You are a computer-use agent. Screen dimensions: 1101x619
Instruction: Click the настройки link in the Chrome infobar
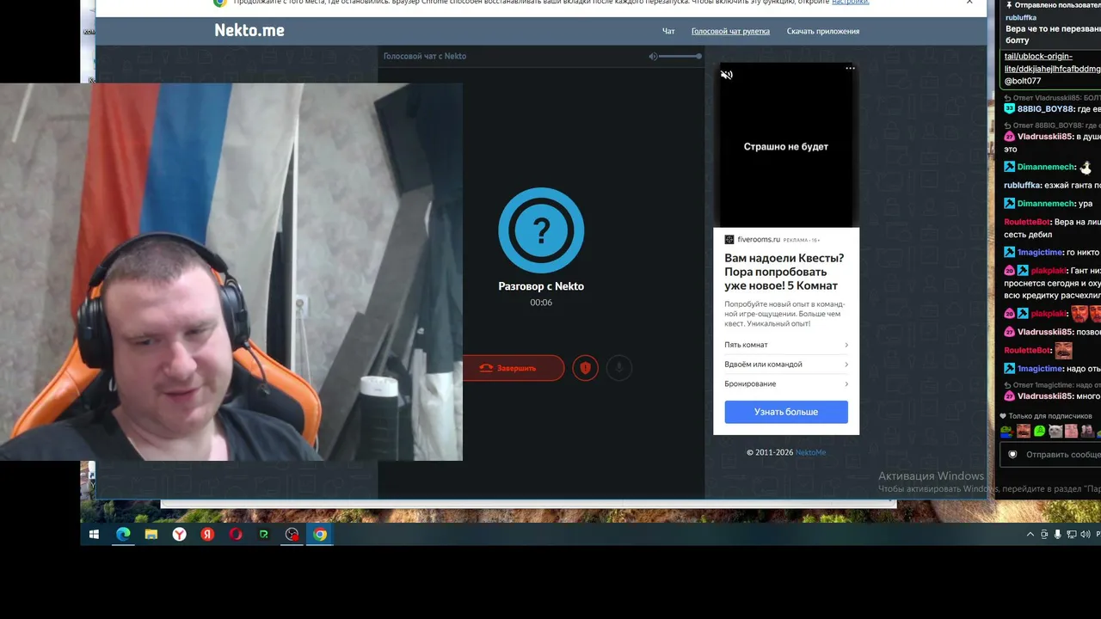[850, 3]
